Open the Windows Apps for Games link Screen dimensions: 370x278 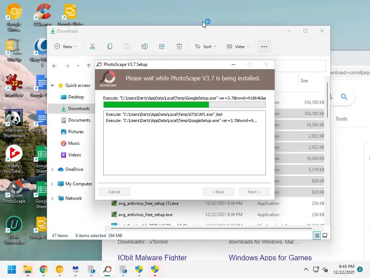(270, 257)
